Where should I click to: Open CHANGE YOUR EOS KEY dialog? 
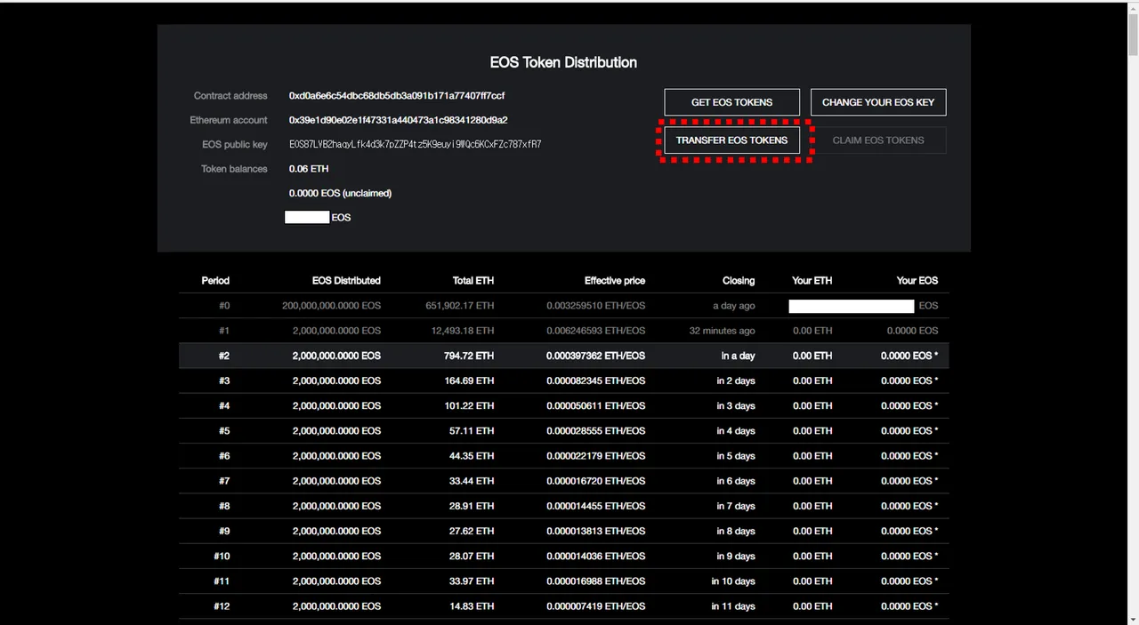click(x=878, y=102)
